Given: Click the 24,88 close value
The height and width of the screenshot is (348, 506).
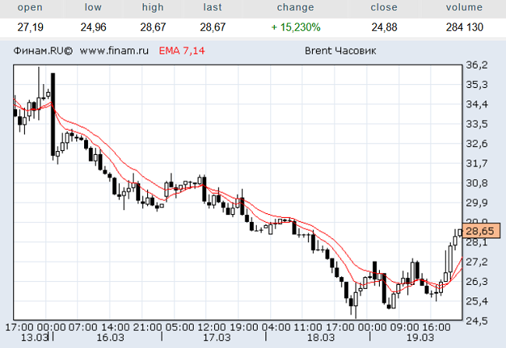Looking at the screenshot, I should click(384, 26).
